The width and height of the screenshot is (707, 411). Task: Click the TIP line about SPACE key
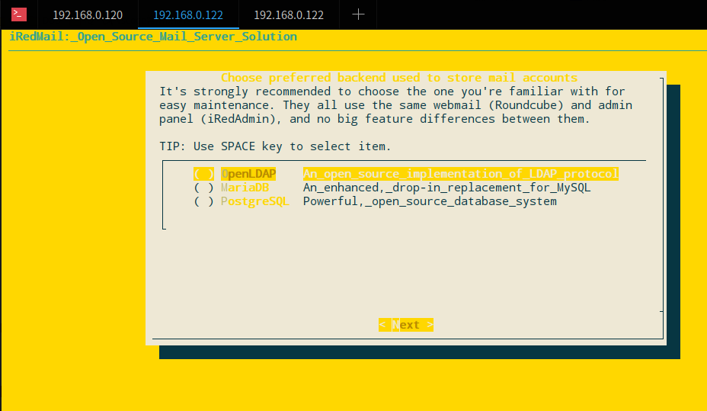pyautogui.click(x=275, y=146)
